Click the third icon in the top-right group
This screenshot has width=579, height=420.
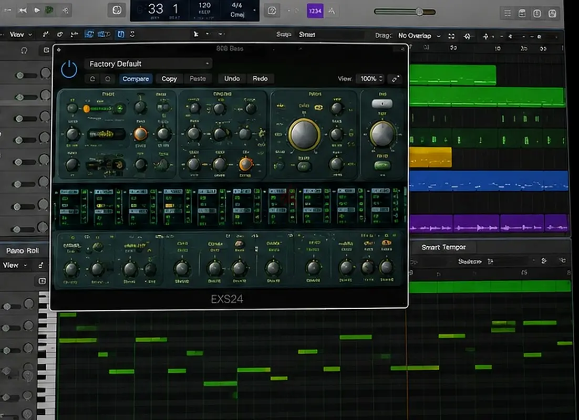(x=537, y=14)
